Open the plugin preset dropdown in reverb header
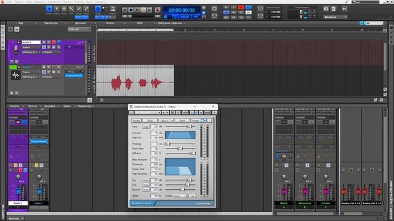Screen dimensions: 394x221 (148, 112)
